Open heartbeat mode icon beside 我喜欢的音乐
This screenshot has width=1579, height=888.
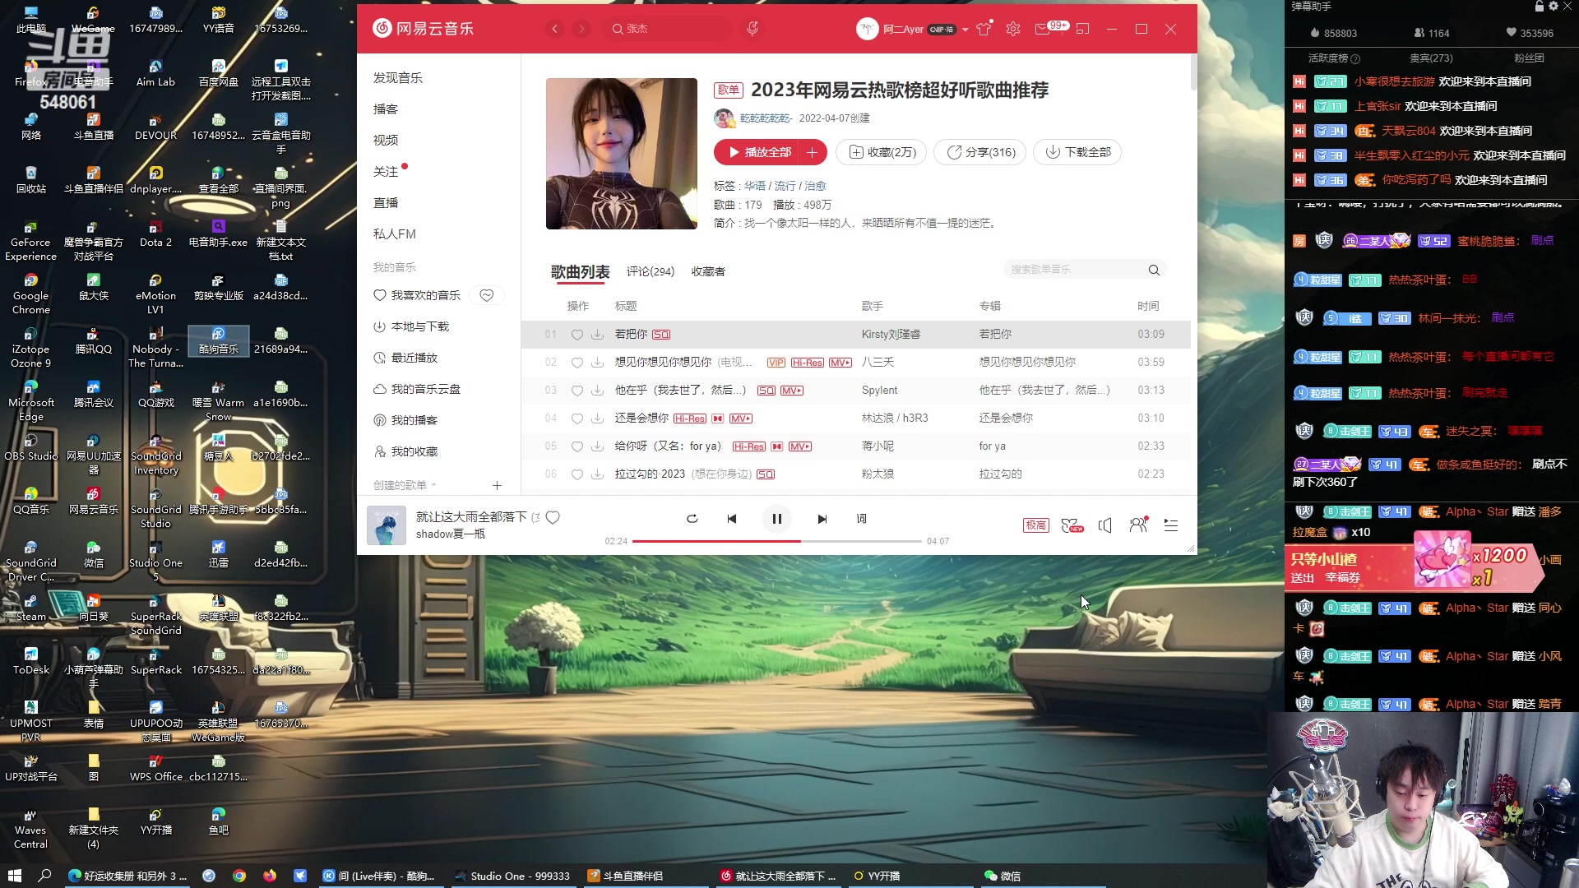point(487,295)
